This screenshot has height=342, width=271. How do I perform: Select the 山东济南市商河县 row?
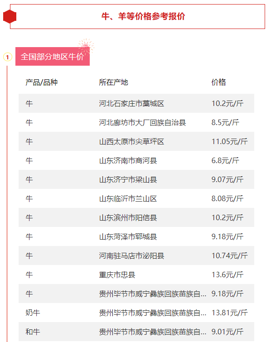[136, 160]
